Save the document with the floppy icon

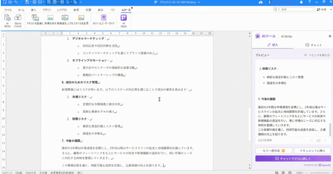(x=27, y=2)
